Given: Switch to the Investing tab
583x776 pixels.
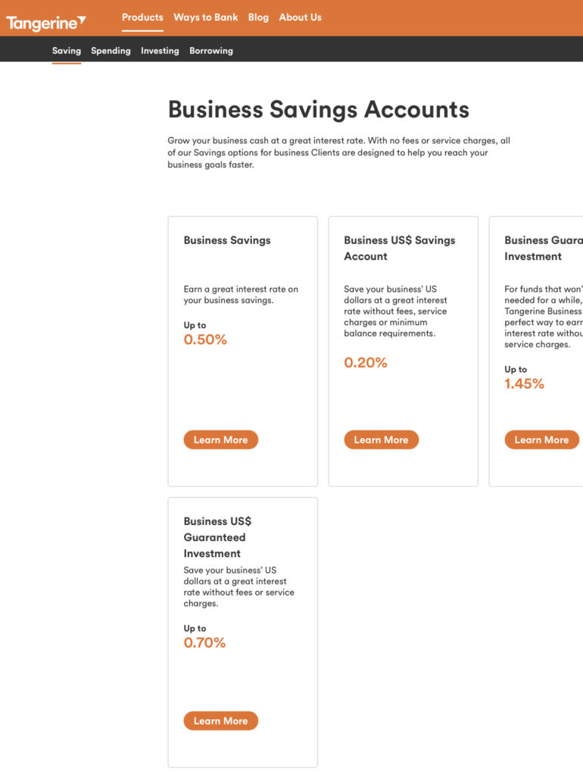Looking at the screenshot, I should 160,51.
